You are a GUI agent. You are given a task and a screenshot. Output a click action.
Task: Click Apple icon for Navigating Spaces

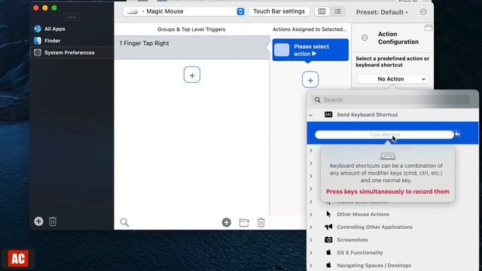328,265
